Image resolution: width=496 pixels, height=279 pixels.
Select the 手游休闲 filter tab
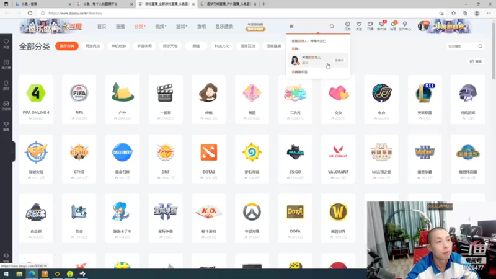pos(144,46)
